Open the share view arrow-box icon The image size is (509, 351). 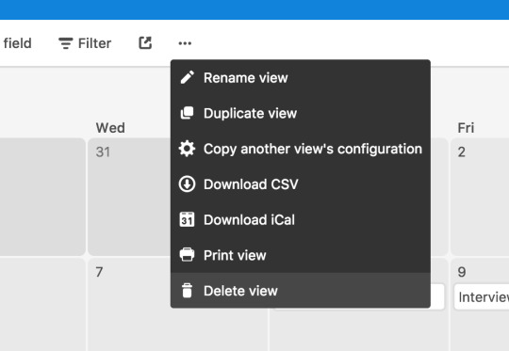[x=145, y=42]
